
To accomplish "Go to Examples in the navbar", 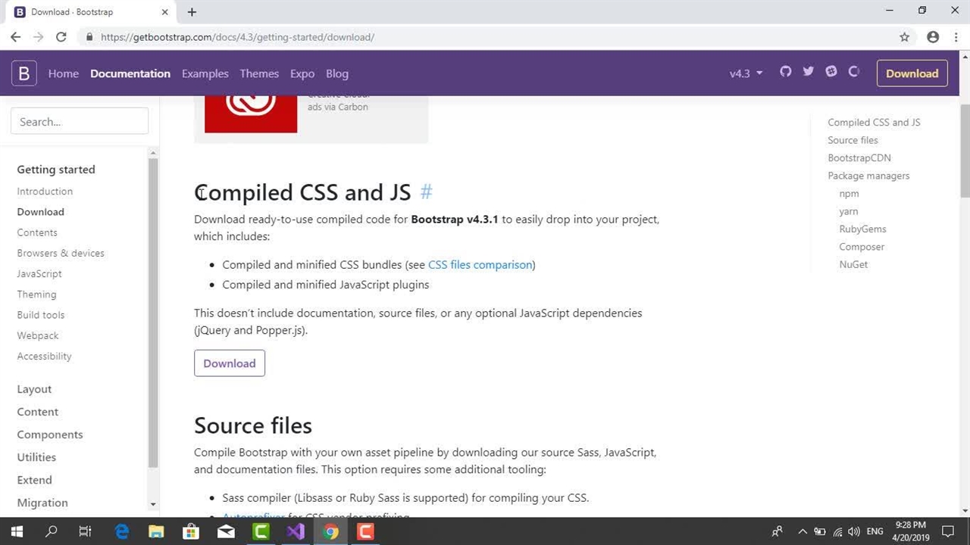I will pos(205,73).
